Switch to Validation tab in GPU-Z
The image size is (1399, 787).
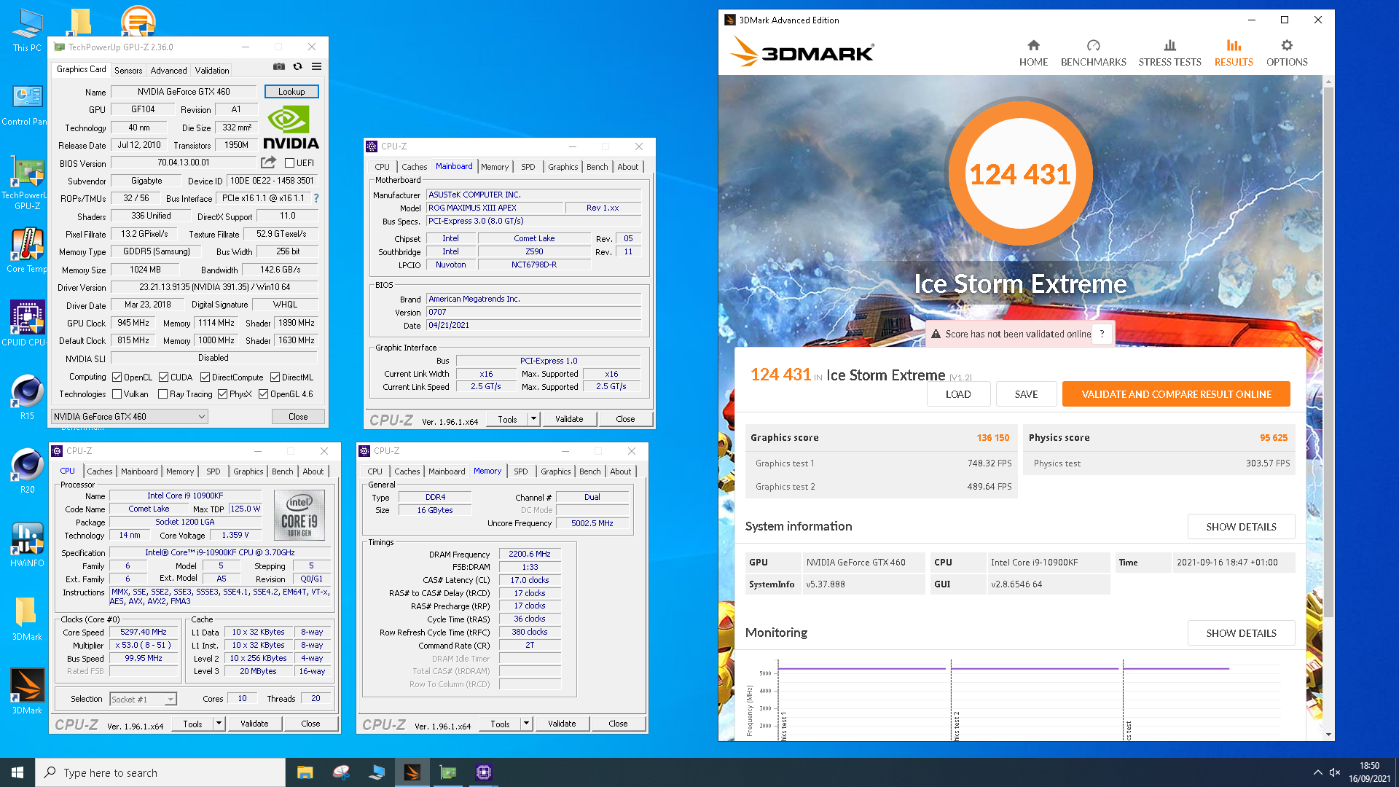tap(212, 71)
